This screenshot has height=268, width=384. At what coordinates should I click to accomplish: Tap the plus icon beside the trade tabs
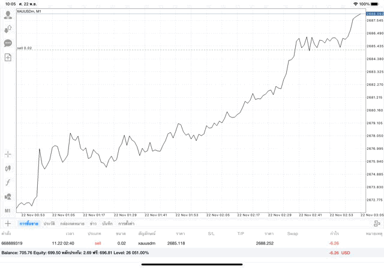point(8,224)
